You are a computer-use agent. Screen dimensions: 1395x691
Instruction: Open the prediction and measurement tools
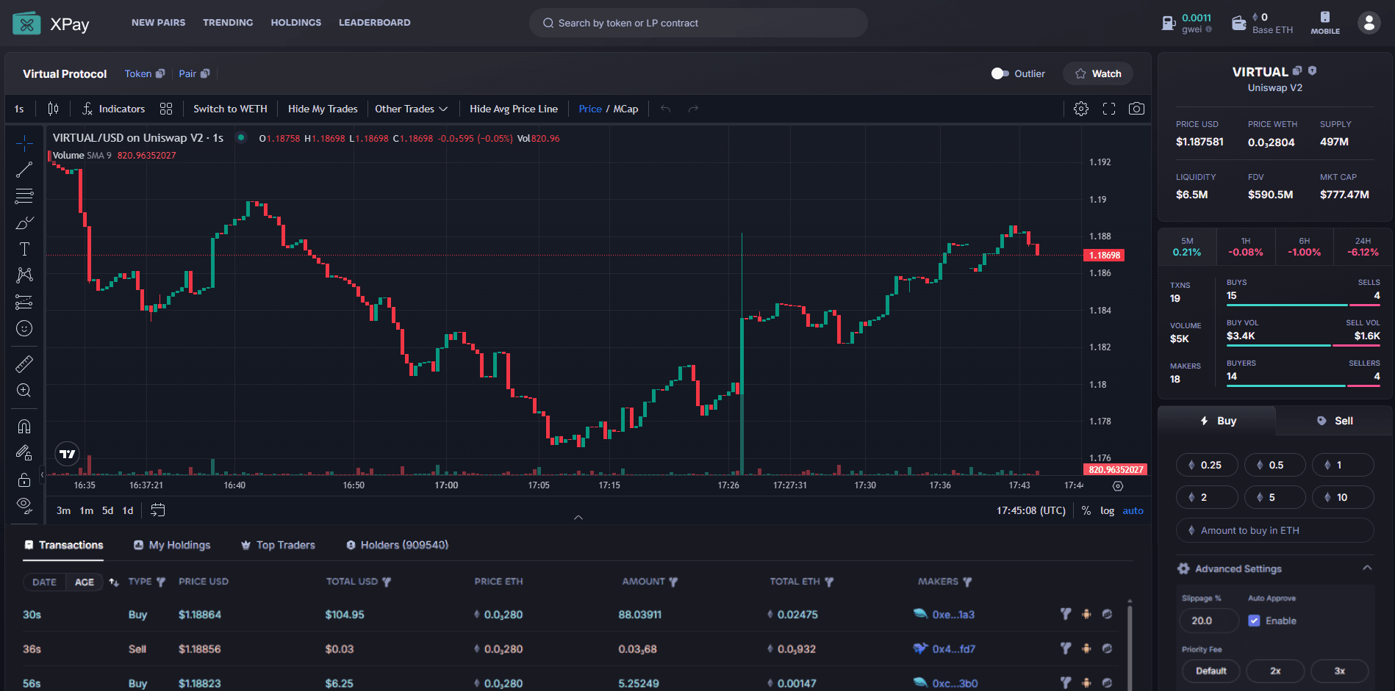click(x=24, y=302)
